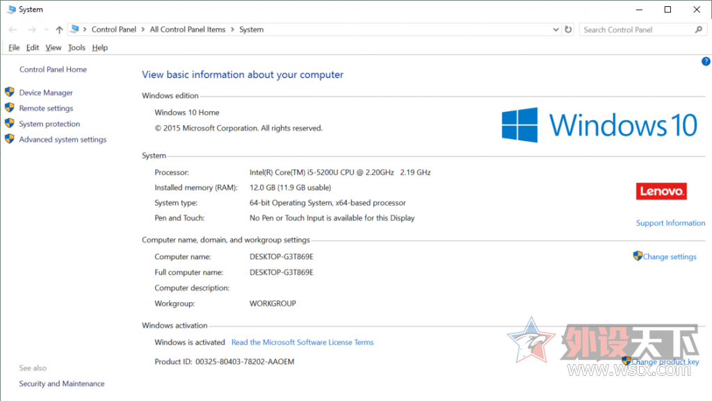Open the File menu

(x=14, y=48)
